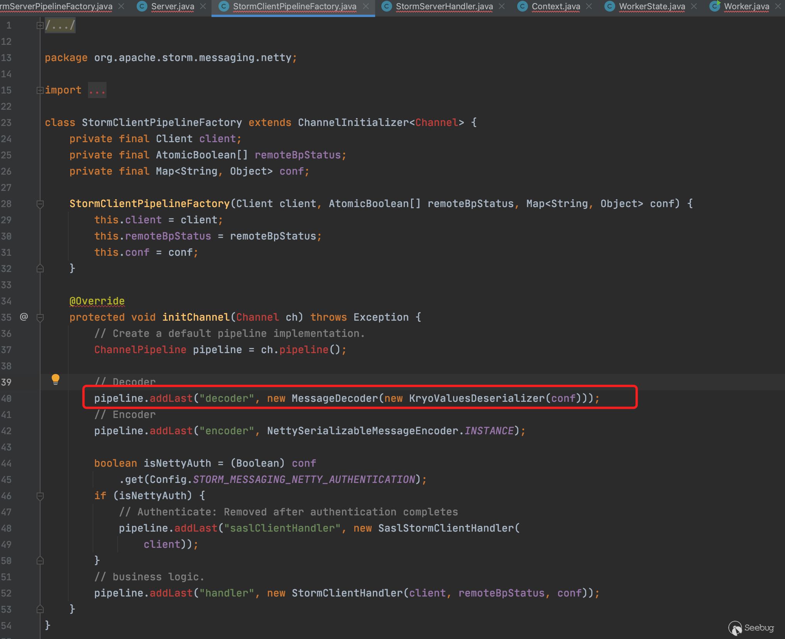Collapse the constructor at line 28

point(40,204)
